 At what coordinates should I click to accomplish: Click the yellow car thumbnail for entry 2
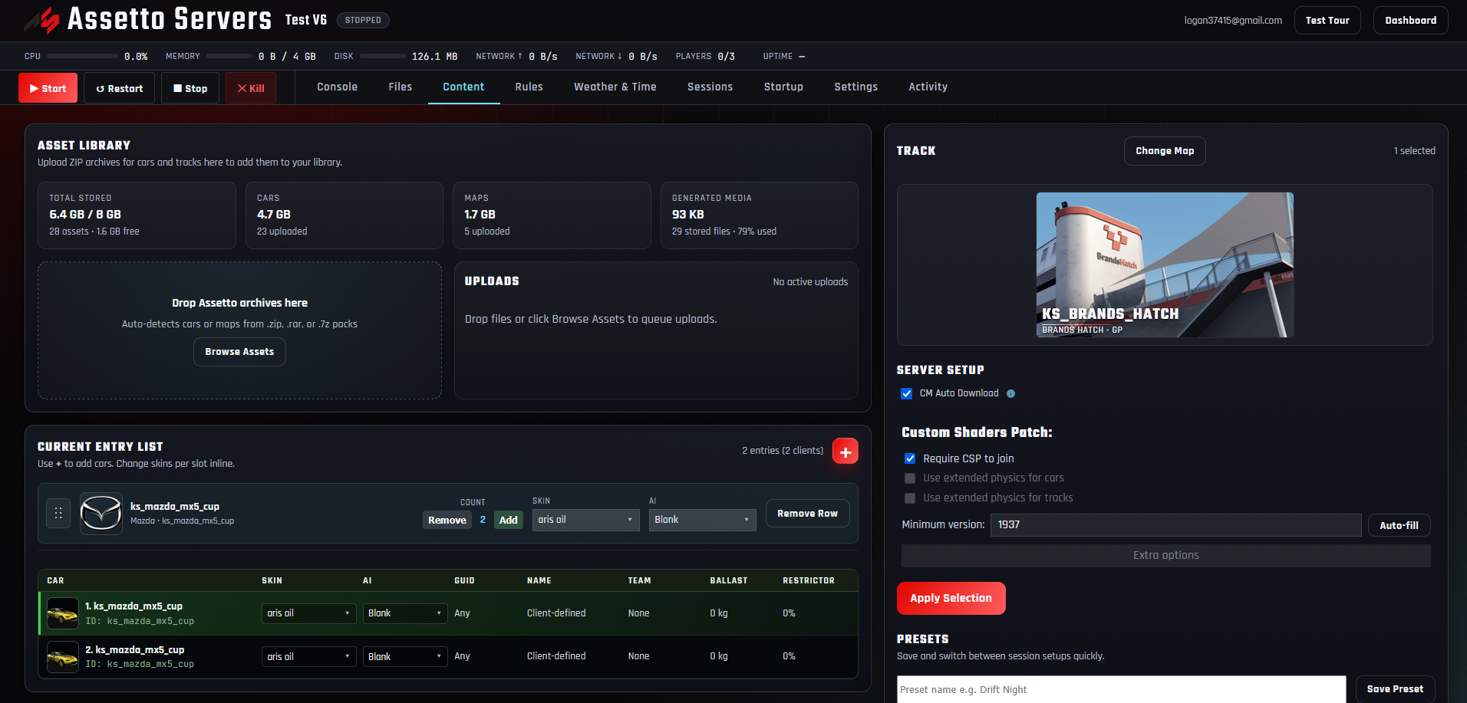tap(63, 657)
